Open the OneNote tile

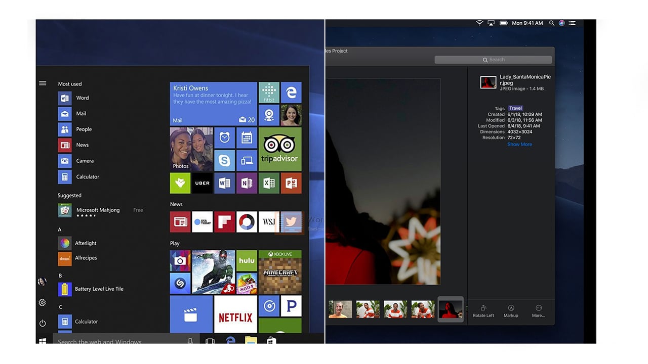[247, 183]
